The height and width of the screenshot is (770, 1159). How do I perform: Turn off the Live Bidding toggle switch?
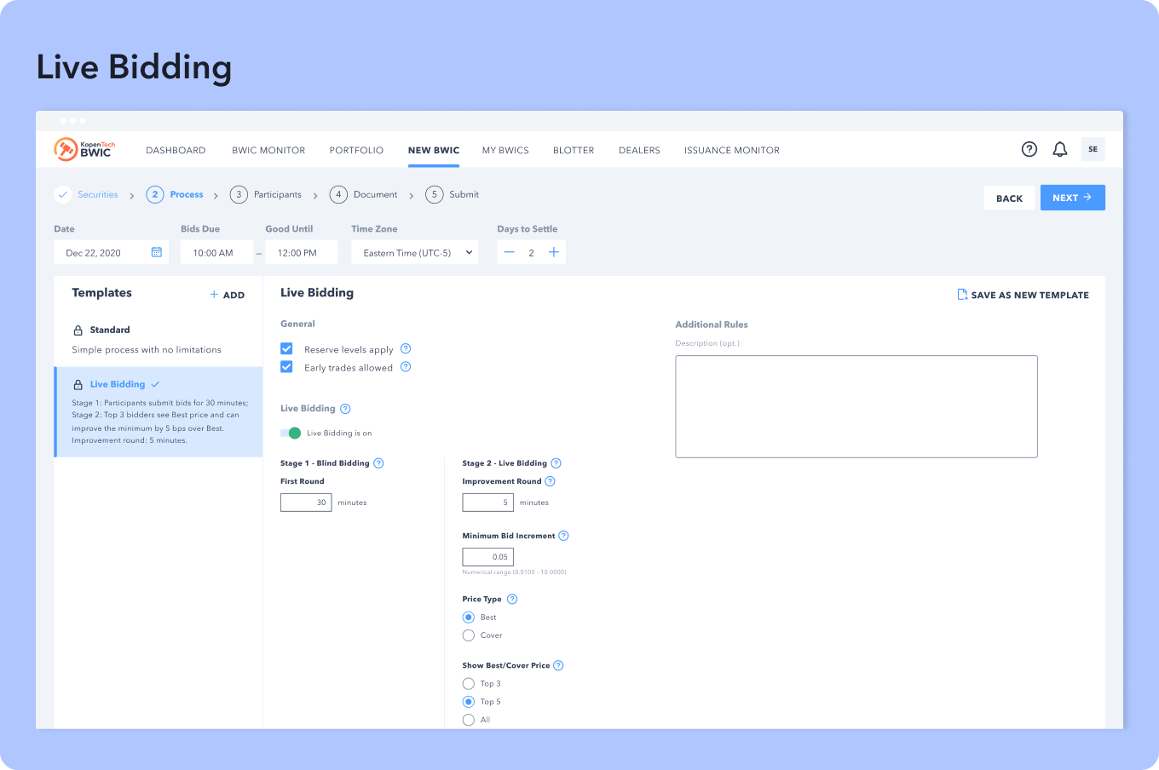pos(291,433)
